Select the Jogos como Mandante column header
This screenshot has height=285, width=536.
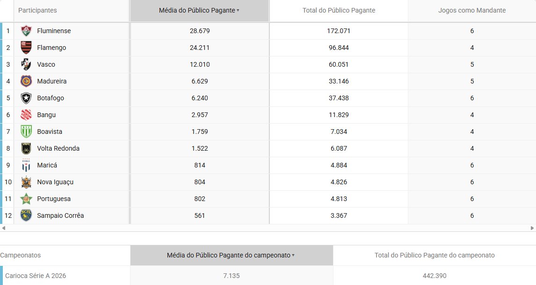tap(471, 10)
